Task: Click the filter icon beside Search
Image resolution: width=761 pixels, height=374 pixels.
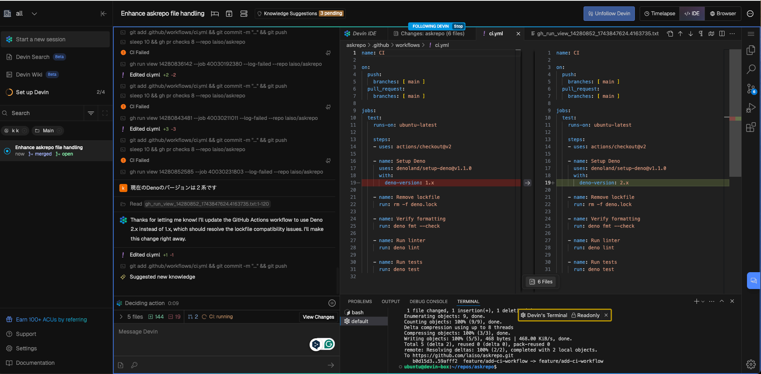Action: (x=91, y=113)
